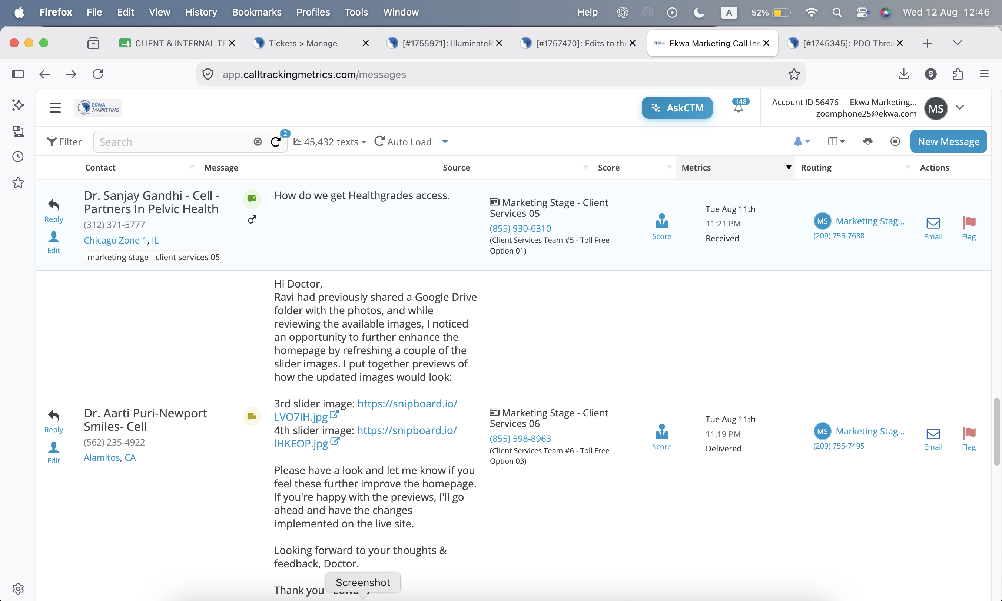The image size is (1002, 601).
Task: Clear the search field
Action: [258, 142]
